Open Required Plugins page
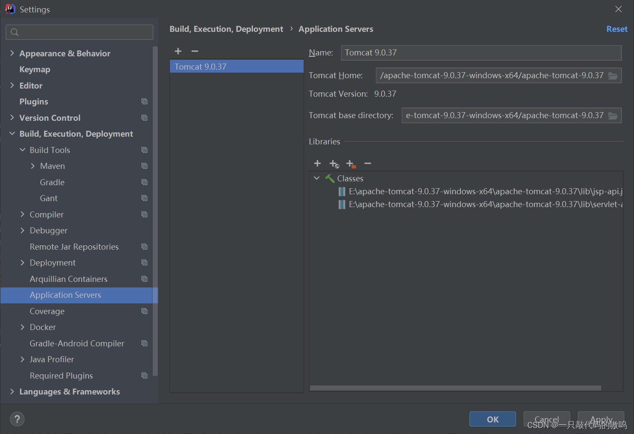Image resolution: width=634 pixels, height=434 pixels. (x=61, y=376)
